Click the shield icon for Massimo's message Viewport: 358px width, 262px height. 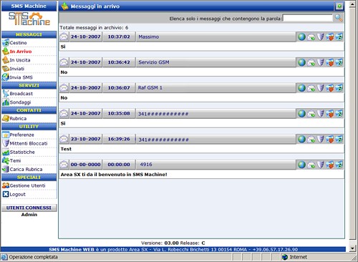click(321, 37)
